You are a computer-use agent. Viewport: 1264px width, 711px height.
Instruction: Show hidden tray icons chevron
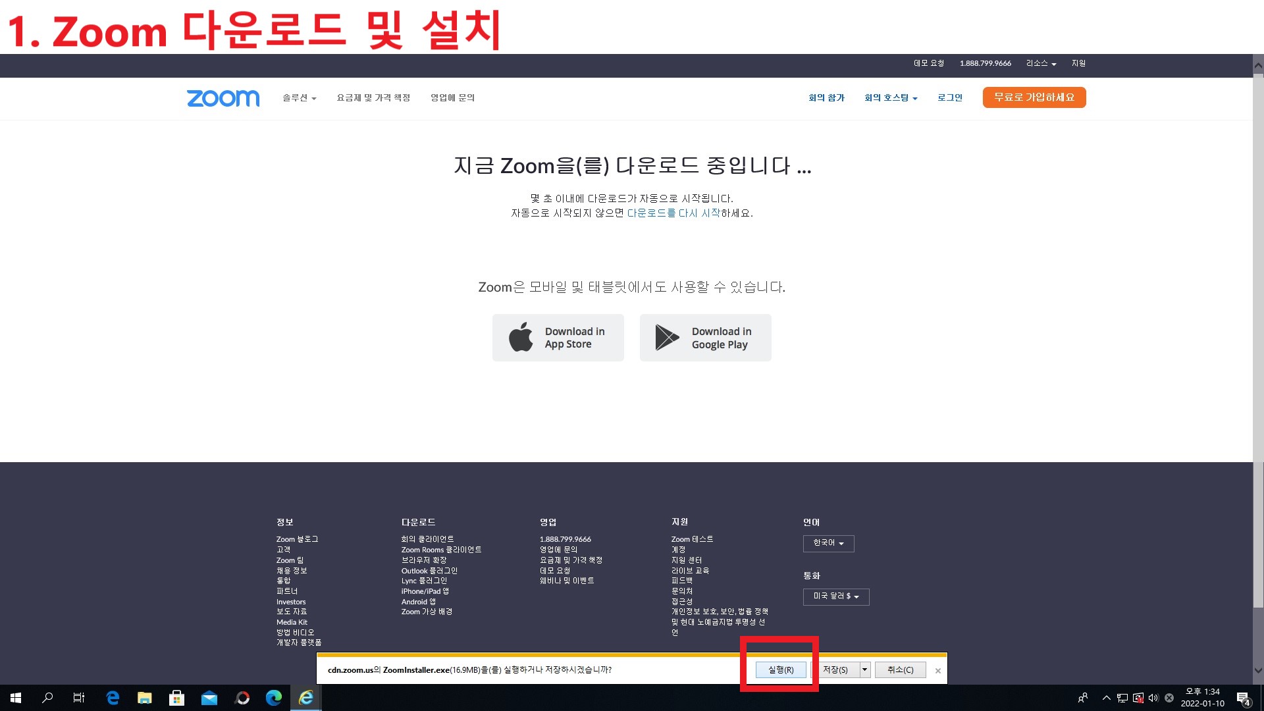pyautogui.click(x=1107, y=698)
